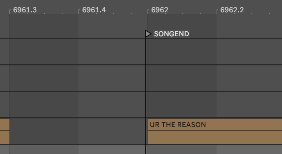Click the 6962.2 ruler marking
This screenshot has height=154, width=282.
click(x=232, y=10)
